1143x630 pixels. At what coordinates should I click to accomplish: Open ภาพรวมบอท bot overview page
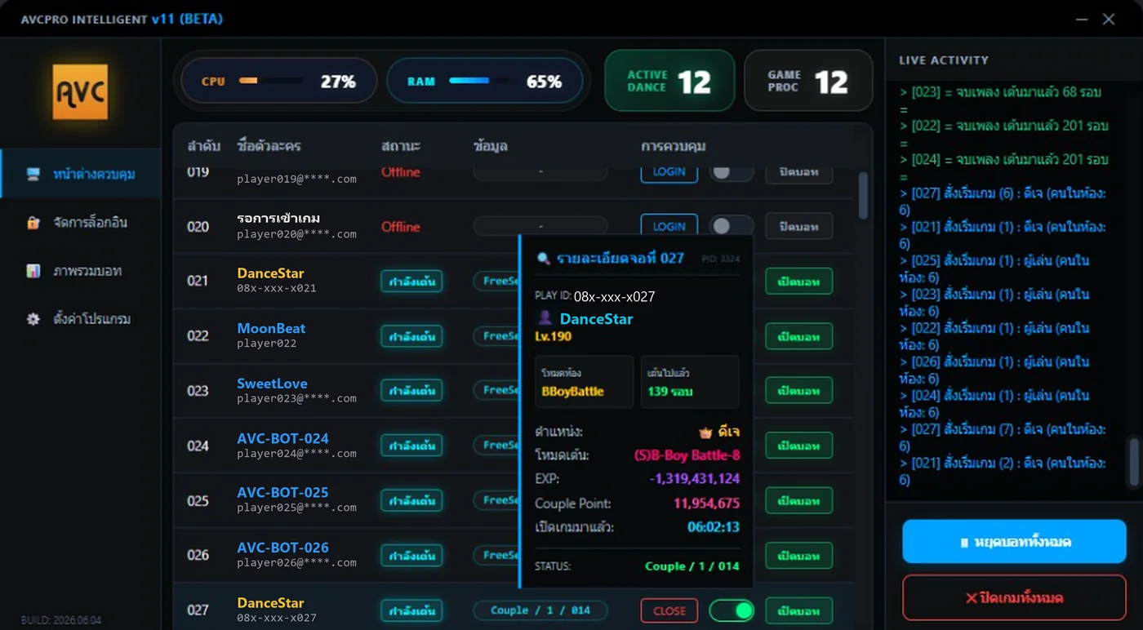pos(81,270)
